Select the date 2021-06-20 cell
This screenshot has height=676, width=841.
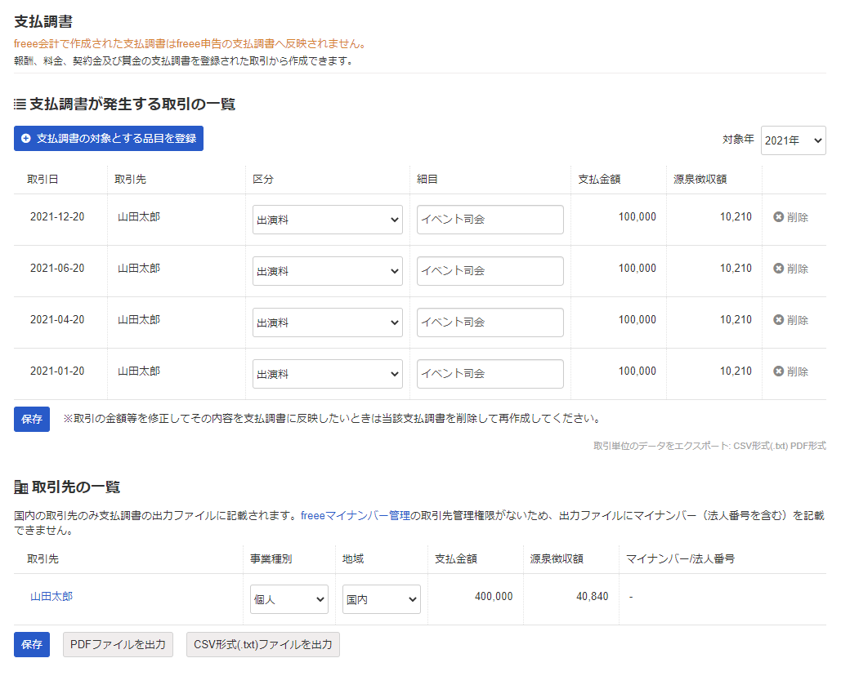coord(57,269)
